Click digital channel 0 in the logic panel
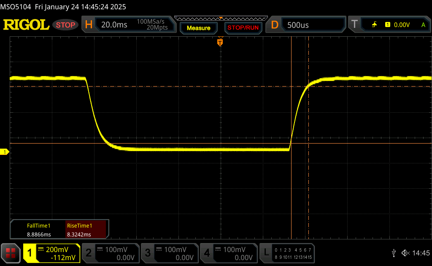The image size is (432, 266). [276, 250]
